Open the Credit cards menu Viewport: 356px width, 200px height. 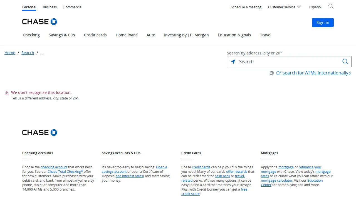[95, 35]
